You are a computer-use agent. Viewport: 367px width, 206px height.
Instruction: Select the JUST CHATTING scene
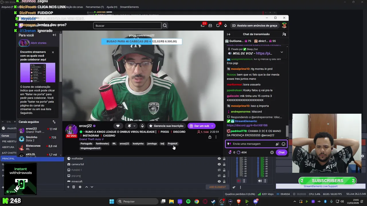point(9,153)
